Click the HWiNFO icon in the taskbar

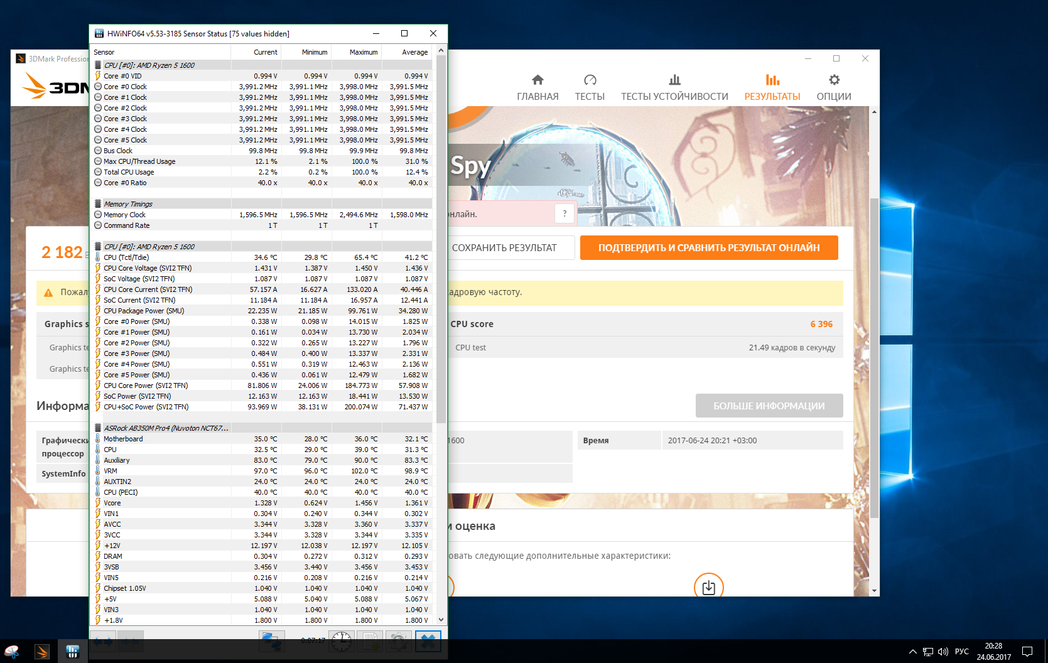[73, 652]
